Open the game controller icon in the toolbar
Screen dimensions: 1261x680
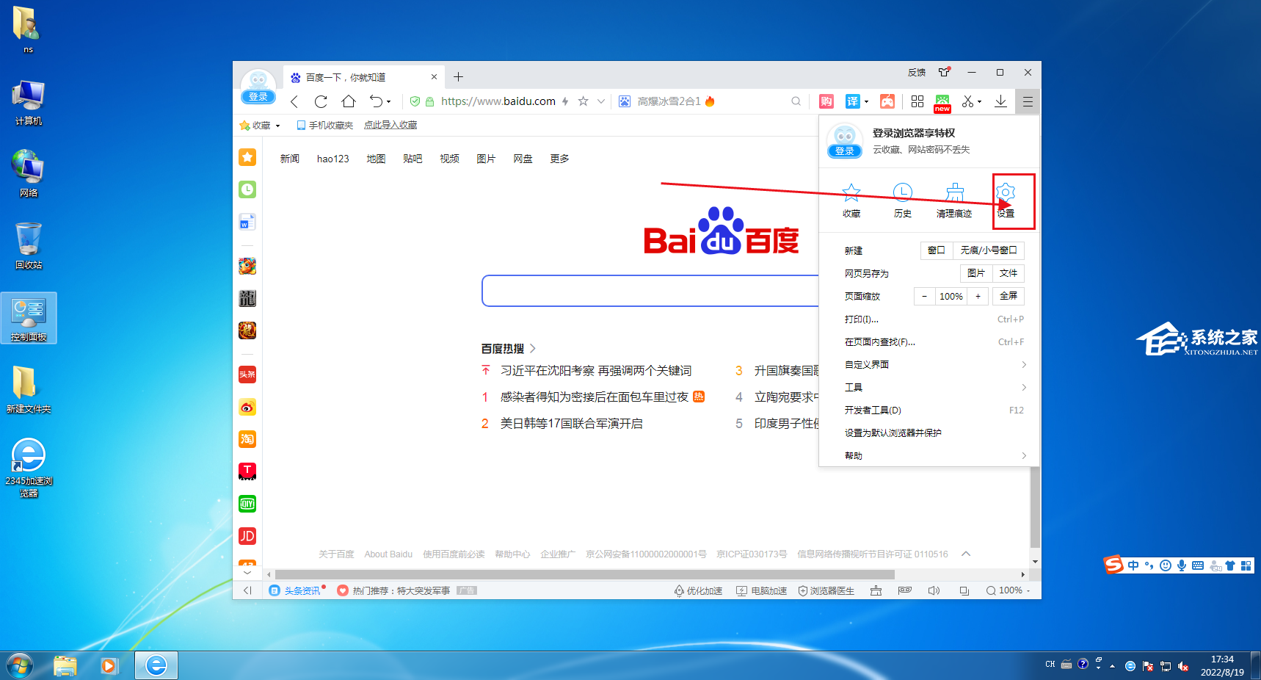click(887, 101)
